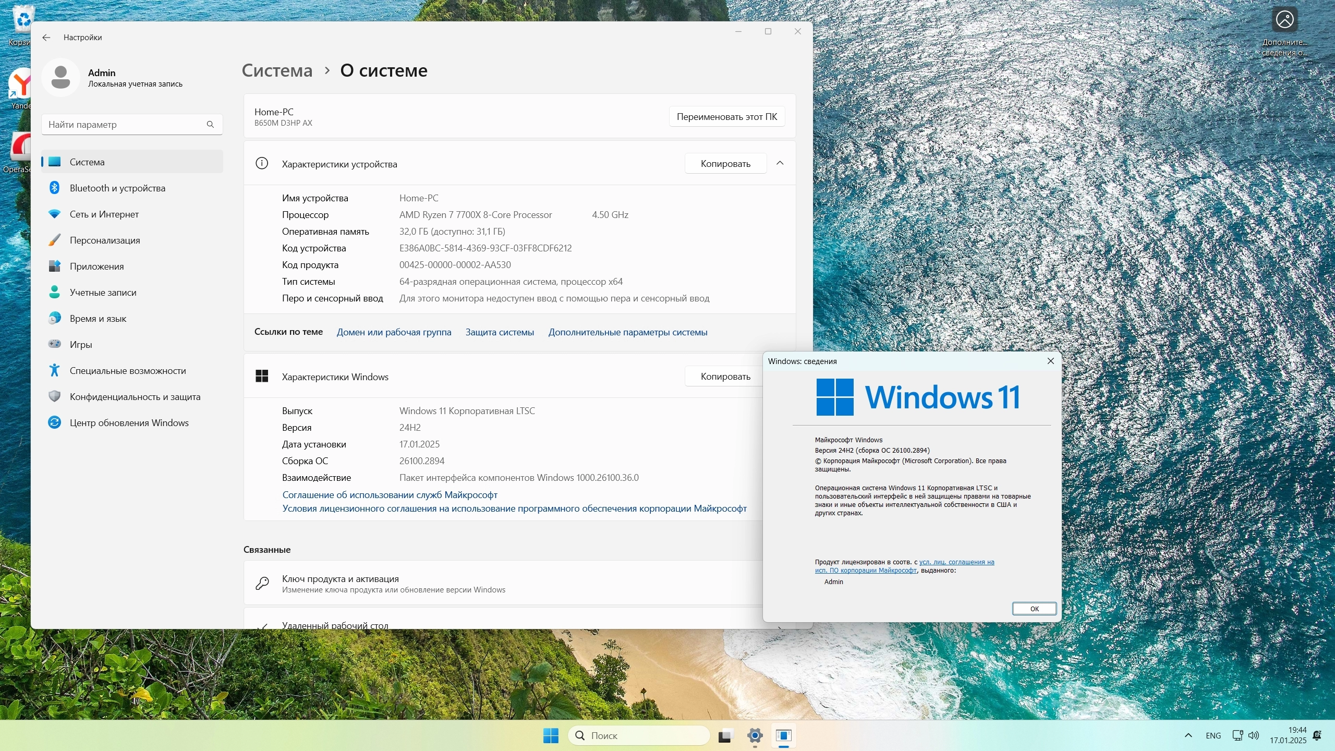Select Приложения in the sidebar
This screenshot has height=751, width=1335.
click(96, 267)
